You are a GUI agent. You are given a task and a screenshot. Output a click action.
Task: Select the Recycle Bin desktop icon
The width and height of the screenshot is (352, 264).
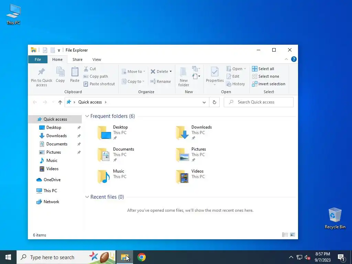click(x=335, y=218)
